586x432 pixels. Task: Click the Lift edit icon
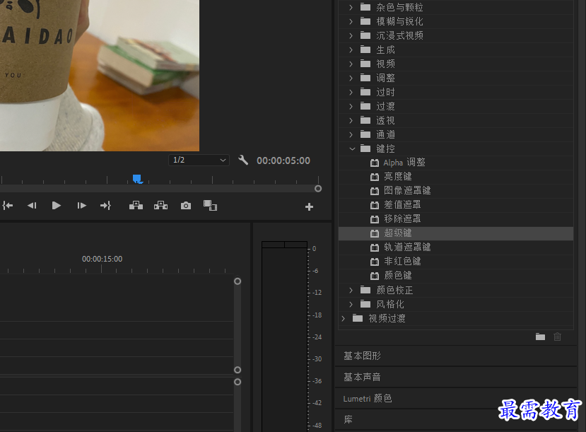136,206
